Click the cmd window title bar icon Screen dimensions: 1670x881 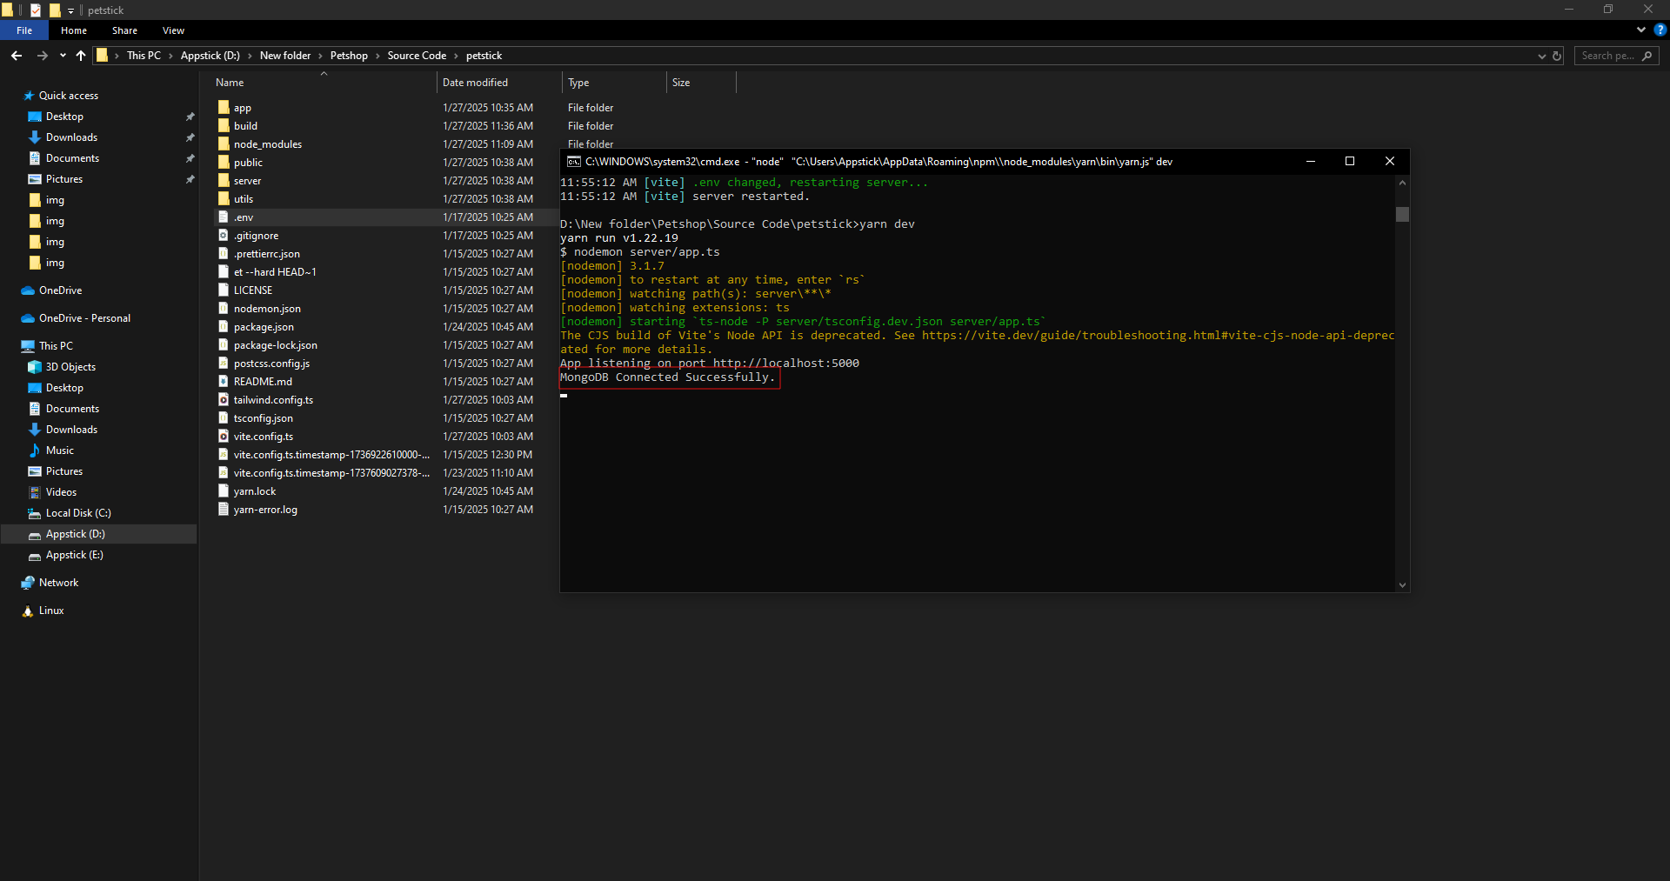tap(573, 162)
